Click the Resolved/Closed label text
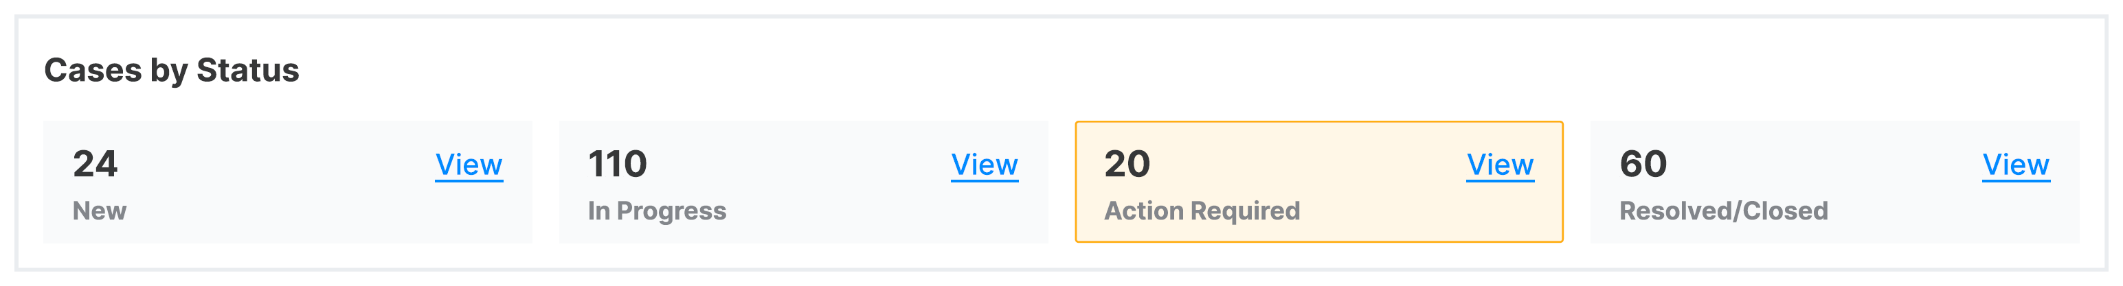 [1723, 211]
